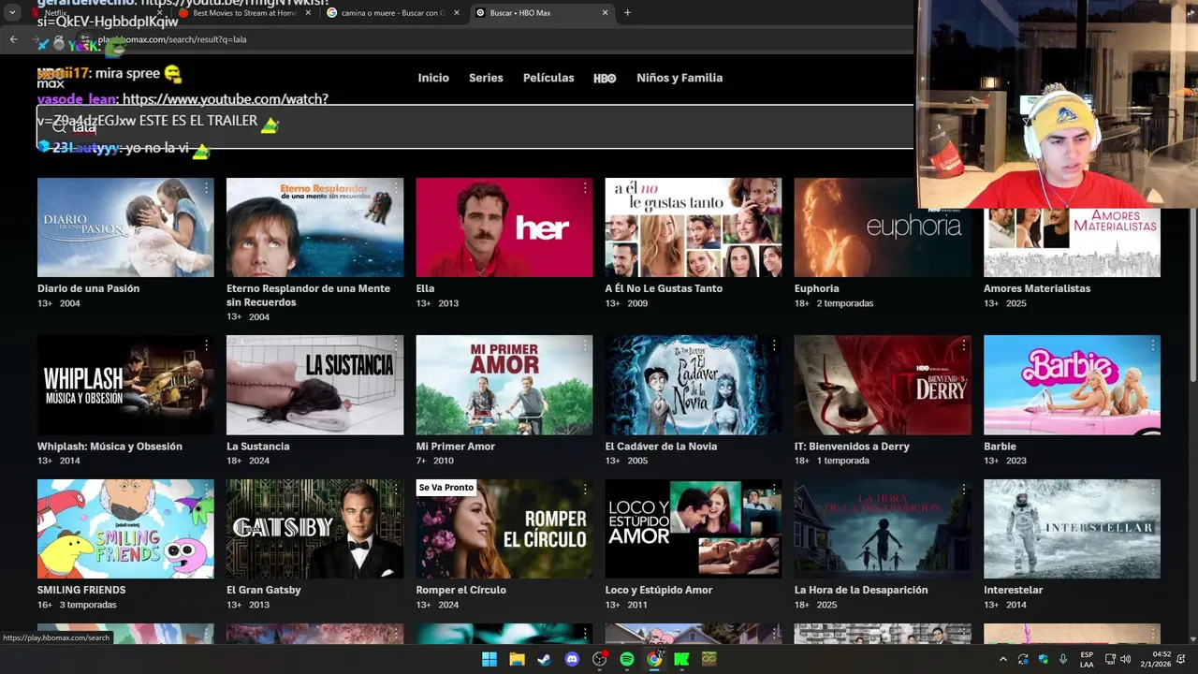Close the Buscar • HBO Max tab
This screenshot has width=1198, height=674.
605,13
